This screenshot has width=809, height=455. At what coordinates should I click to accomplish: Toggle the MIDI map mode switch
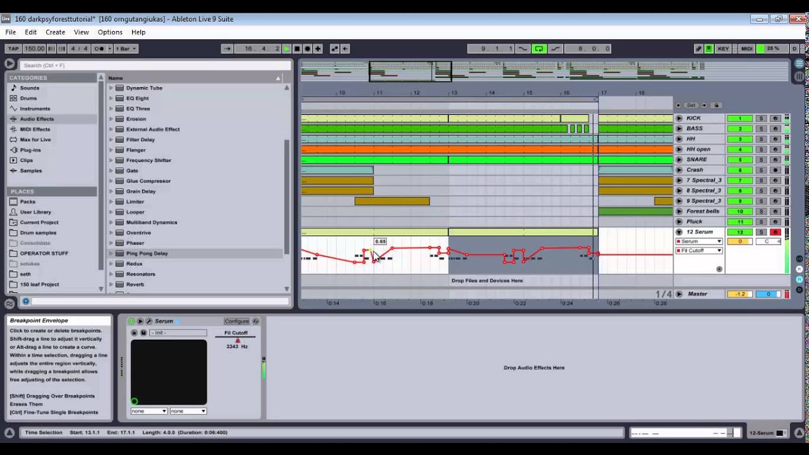[x=746, y=49]
